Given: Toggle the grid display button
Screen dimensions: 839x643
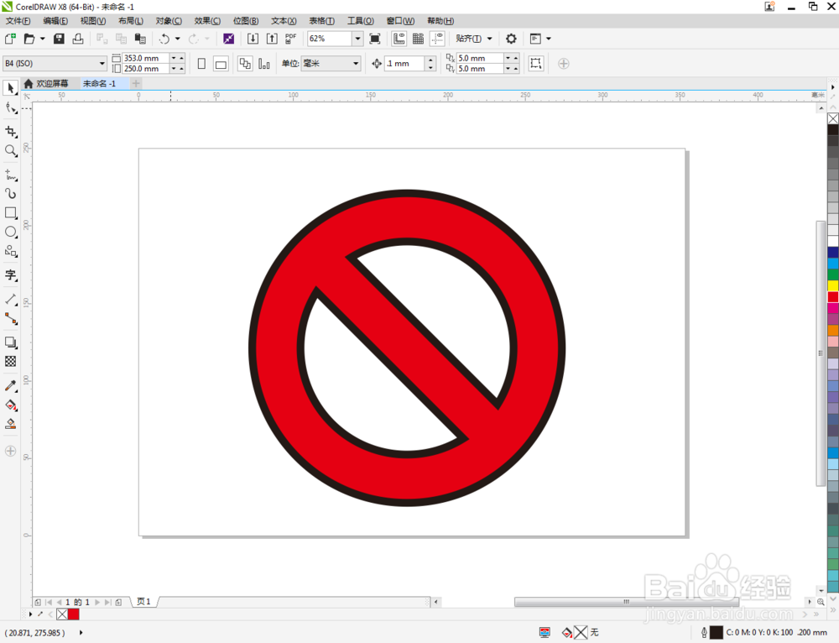Looking at the screenshot, I should (419, 39).
